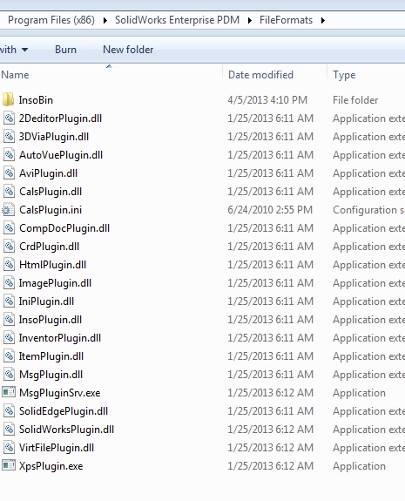The height and width of the screenshot is (501, 405).
Task: Select the ImagePlugin.dll file icon
Action: pyautogui.click(x=9, y=283)
